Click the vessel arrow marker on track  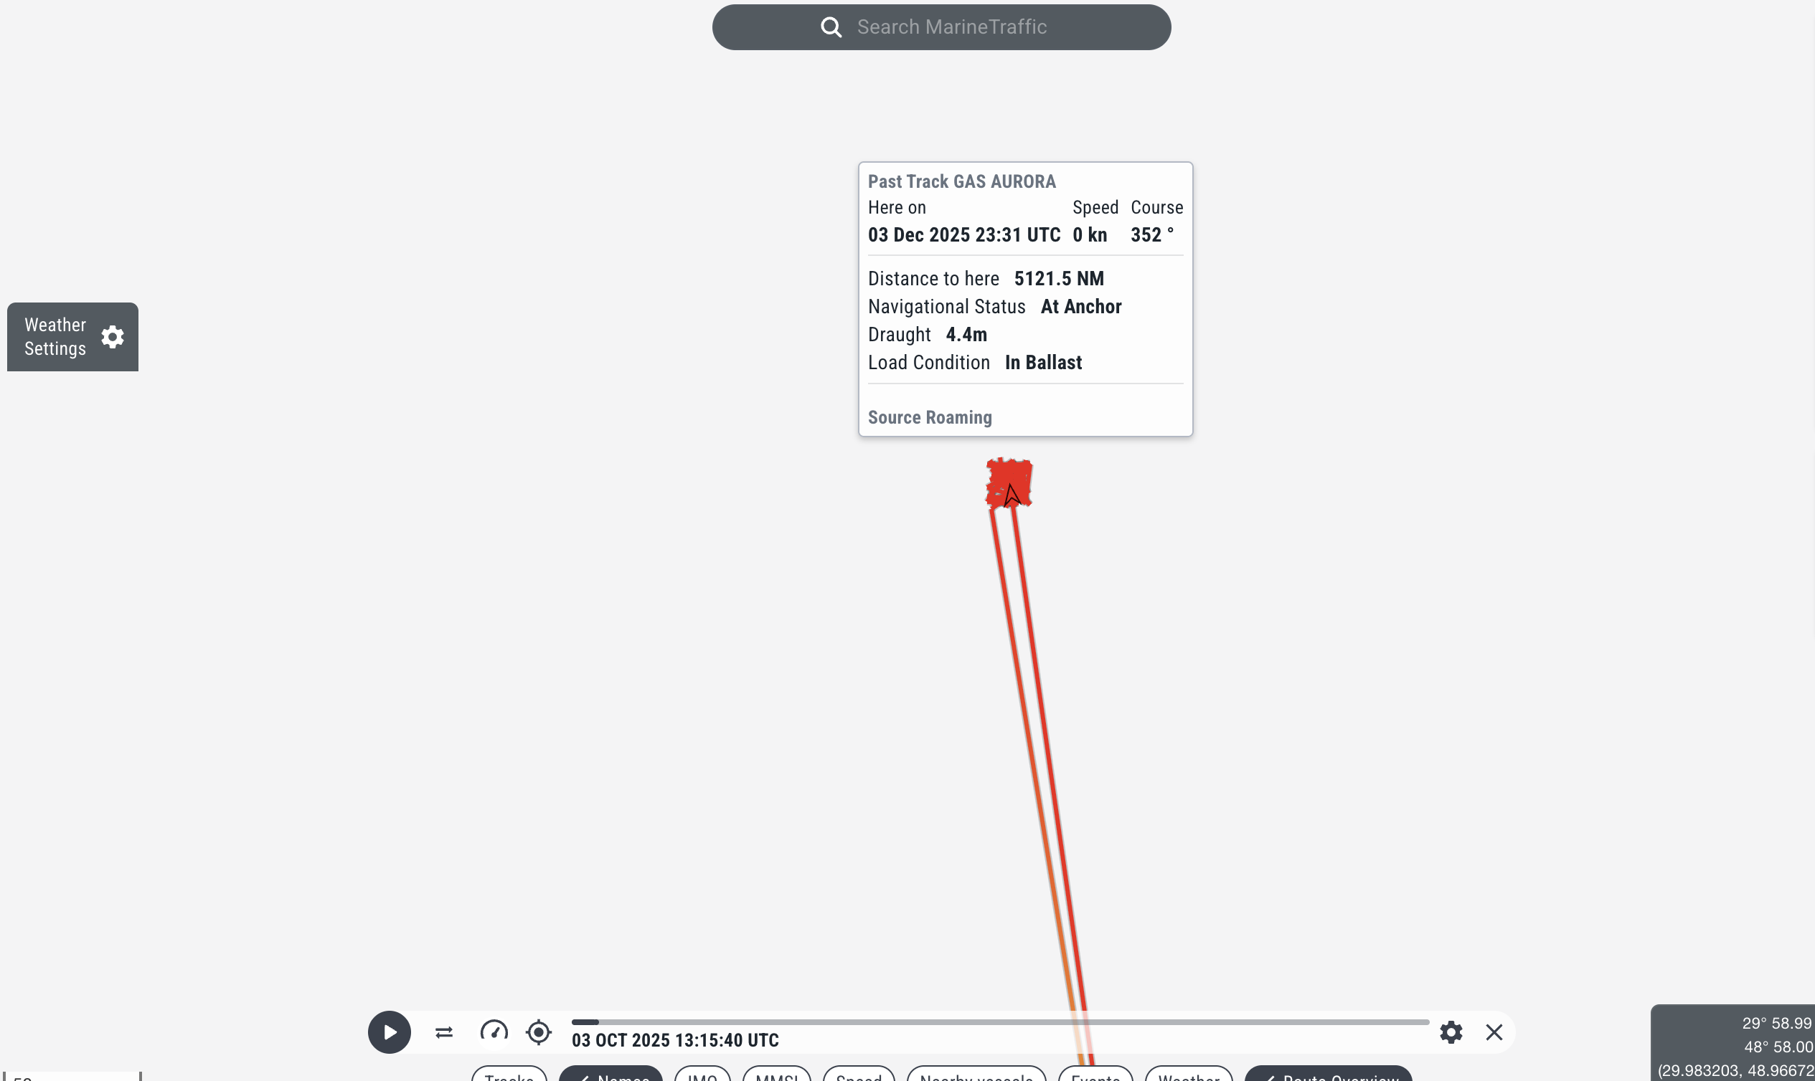[1011, 495]
